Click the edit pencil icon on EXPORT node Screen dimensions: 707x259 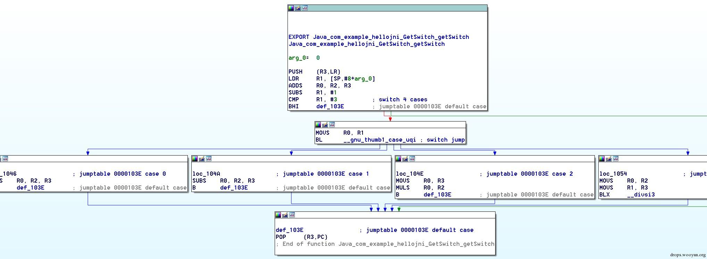coord(298,8)
